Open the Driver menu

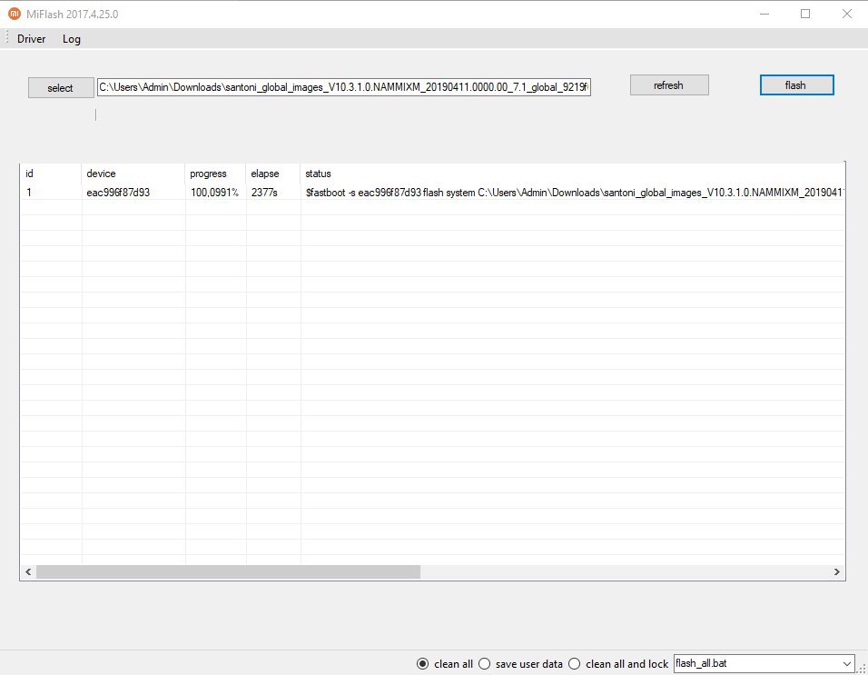pos(32,39)
